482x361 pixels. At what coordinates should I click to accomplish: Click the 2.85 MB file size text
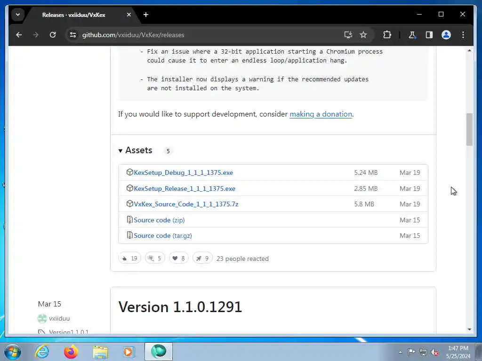click(366, 188)
